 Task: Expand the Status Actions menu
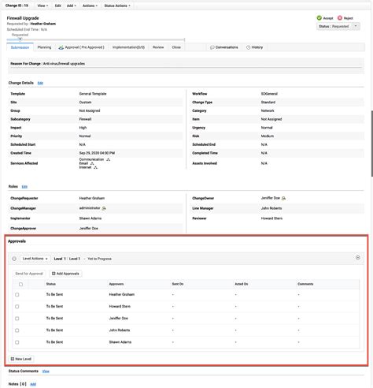[x=117, y=6]
